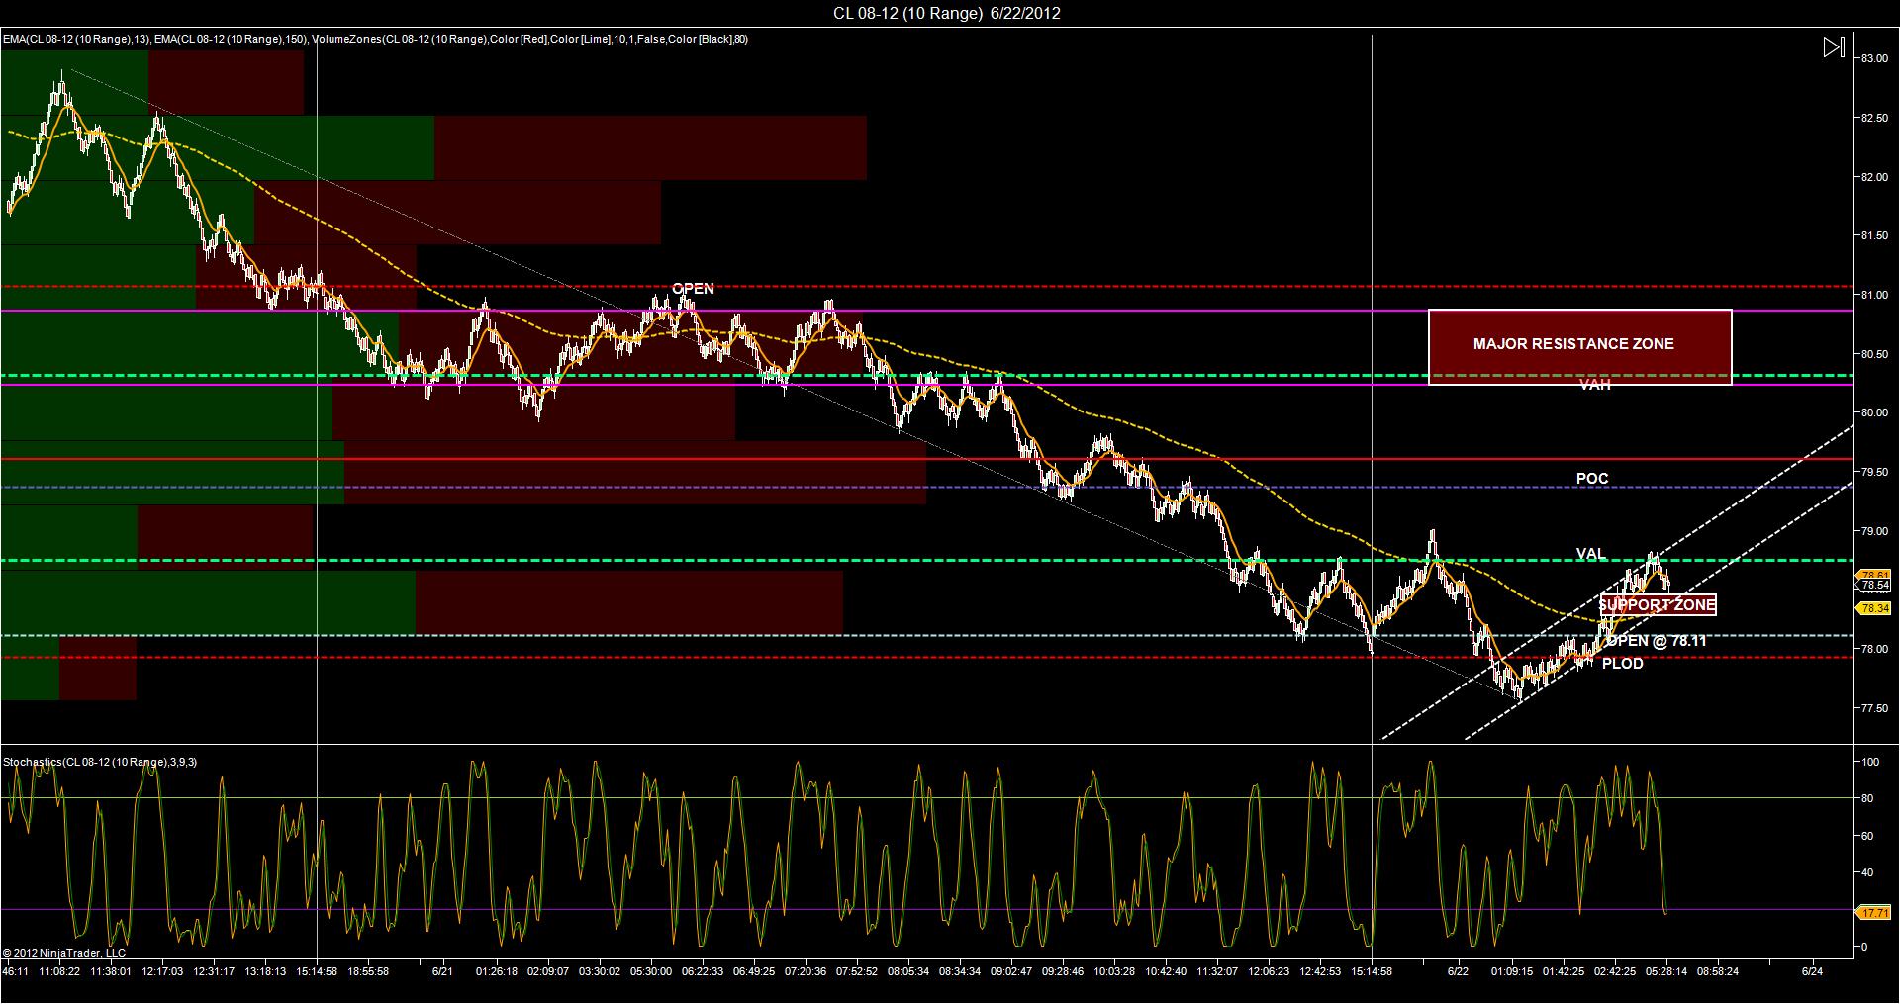This screenshot has width=1900, height=1004.
Task: Click the 6/22 date label on time axis
Action: click(1458, 972)
